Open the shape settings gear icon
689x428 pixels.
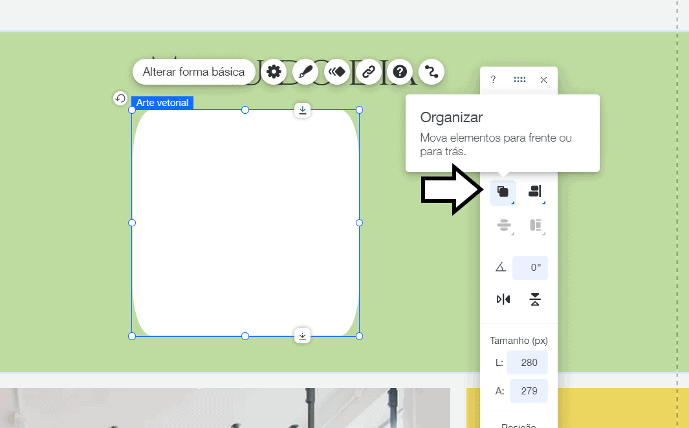[274, 72]
